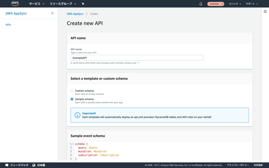Click the language globe icon
This screenshot has height=168, width=269.
pos(34,165)
